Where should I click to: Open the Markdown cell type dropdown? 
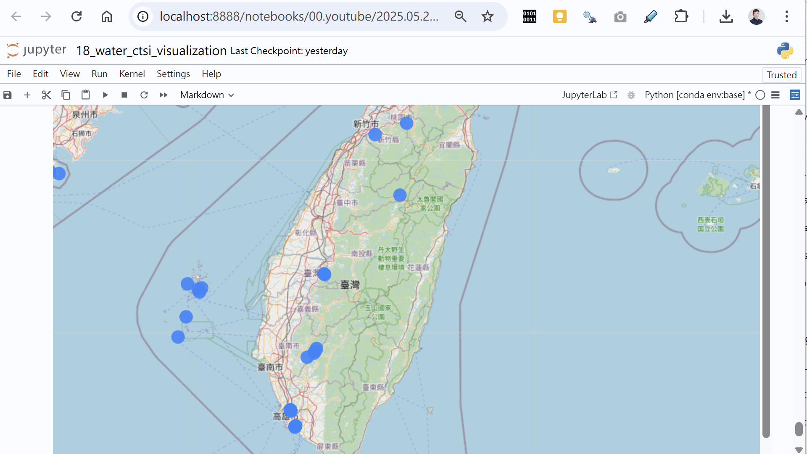(x=207, y=95)
